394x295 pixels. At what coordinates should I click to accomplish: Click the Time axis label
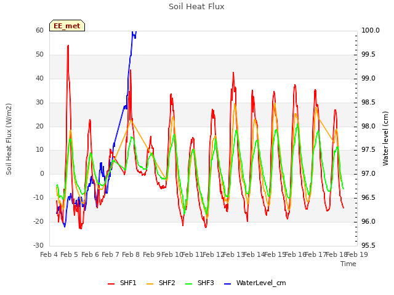pos(348,264)
